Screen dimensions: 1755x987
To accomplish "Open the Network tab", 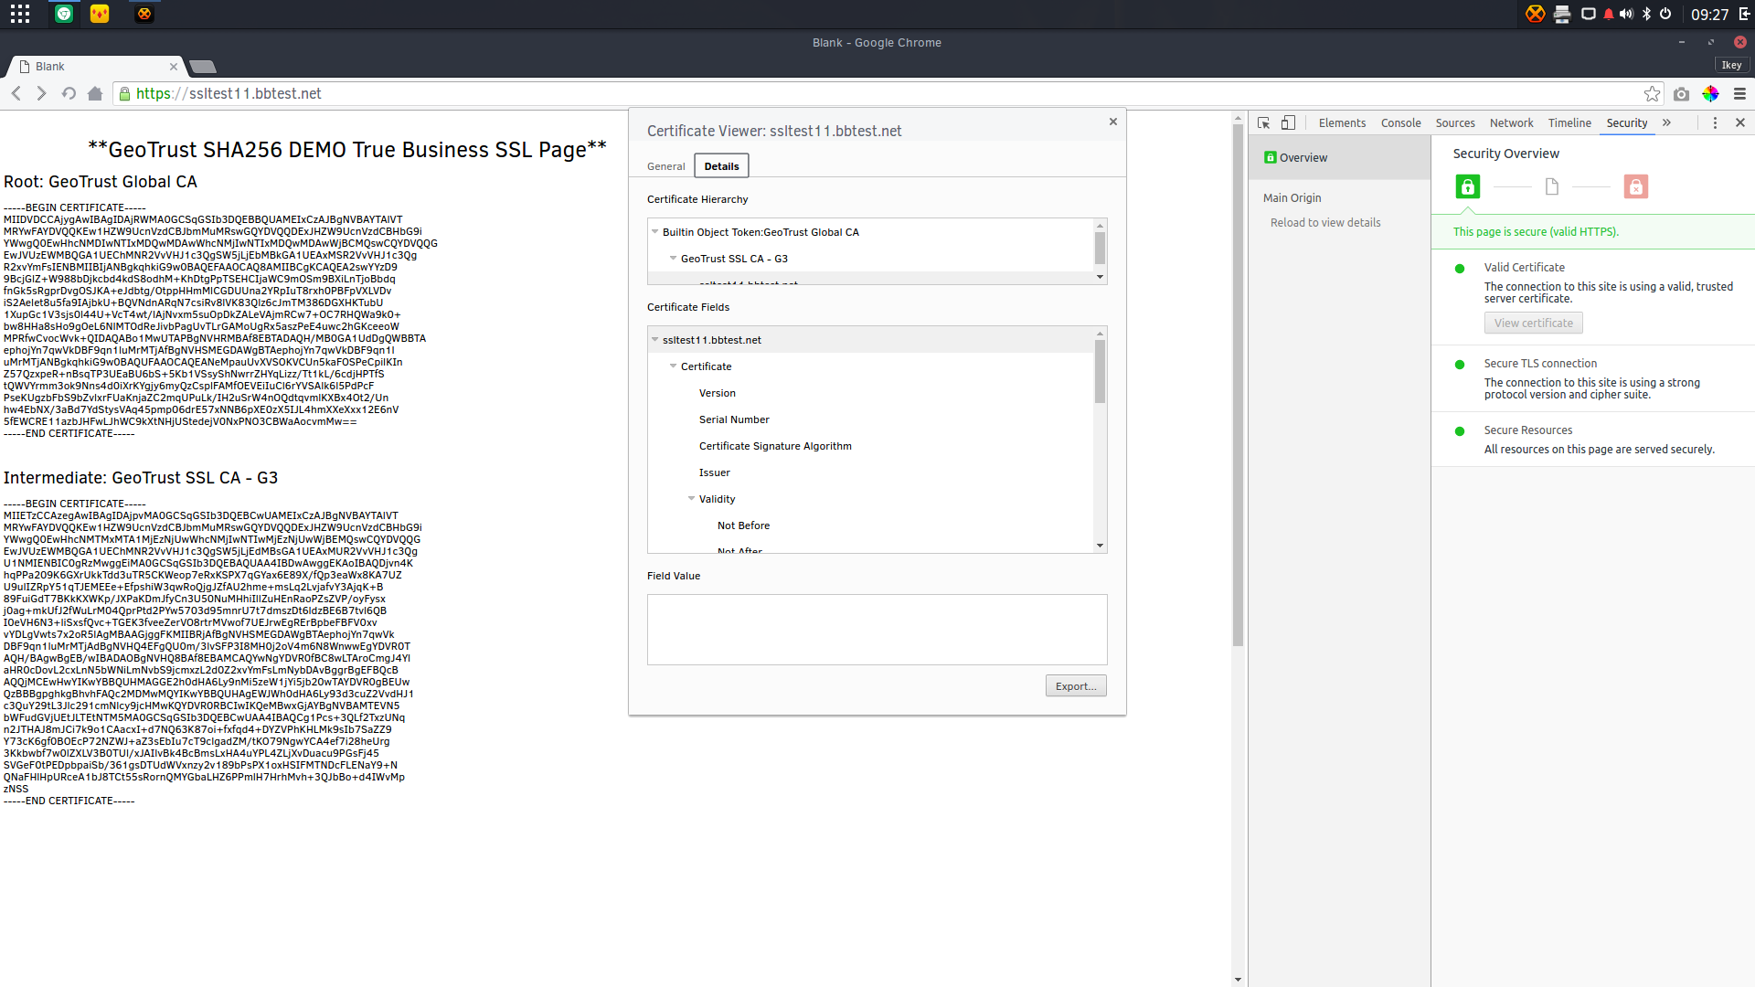I will click(x=1511, y=122).
